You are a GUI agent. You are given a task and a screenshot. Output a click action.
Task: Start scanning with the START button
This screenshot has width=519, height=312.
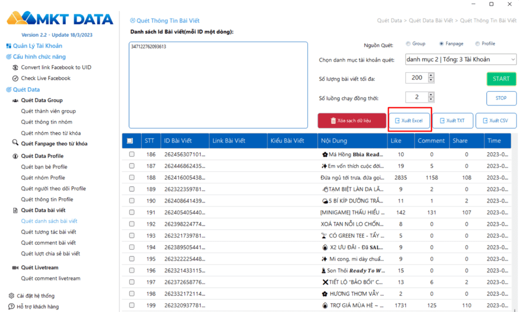[501, 79]
